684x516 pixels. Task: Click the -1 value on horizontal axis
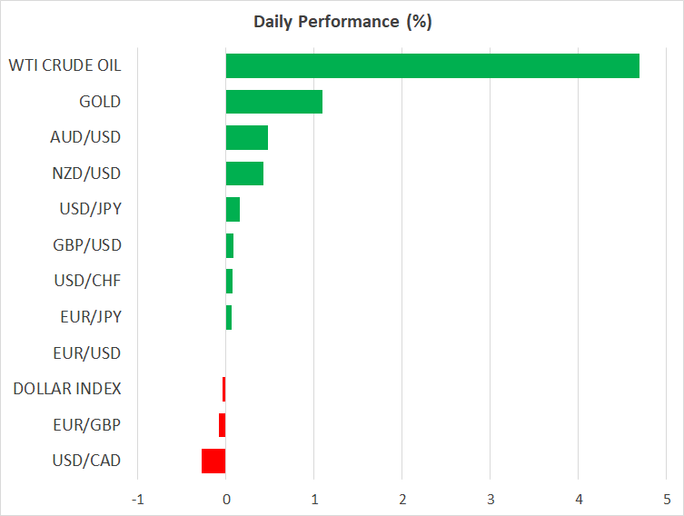point(137,499)
